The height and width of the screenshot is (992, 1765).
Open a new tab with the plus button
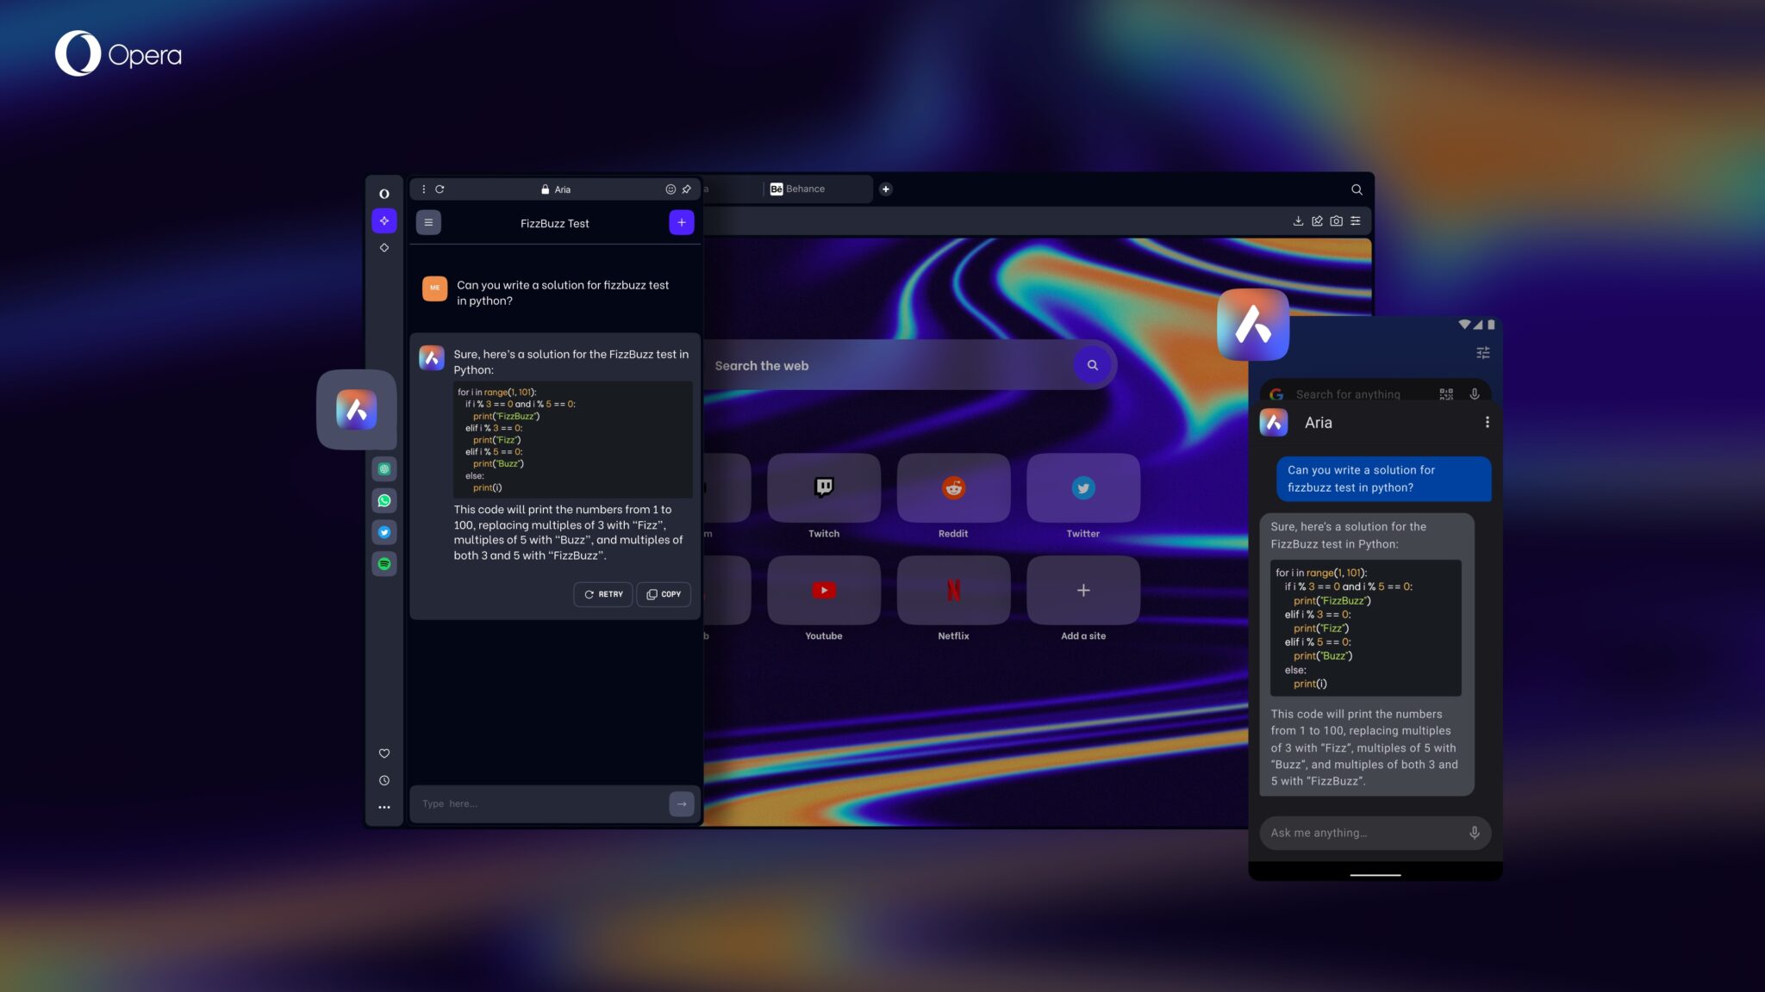point(887,189)
